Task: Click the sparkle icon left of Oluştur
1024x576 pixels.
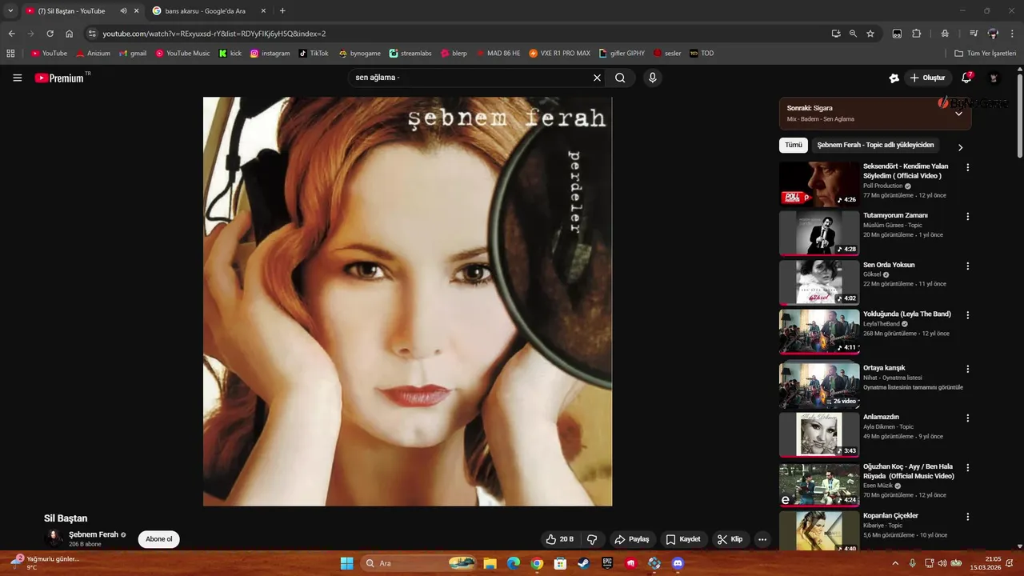Action: (894, 78)
